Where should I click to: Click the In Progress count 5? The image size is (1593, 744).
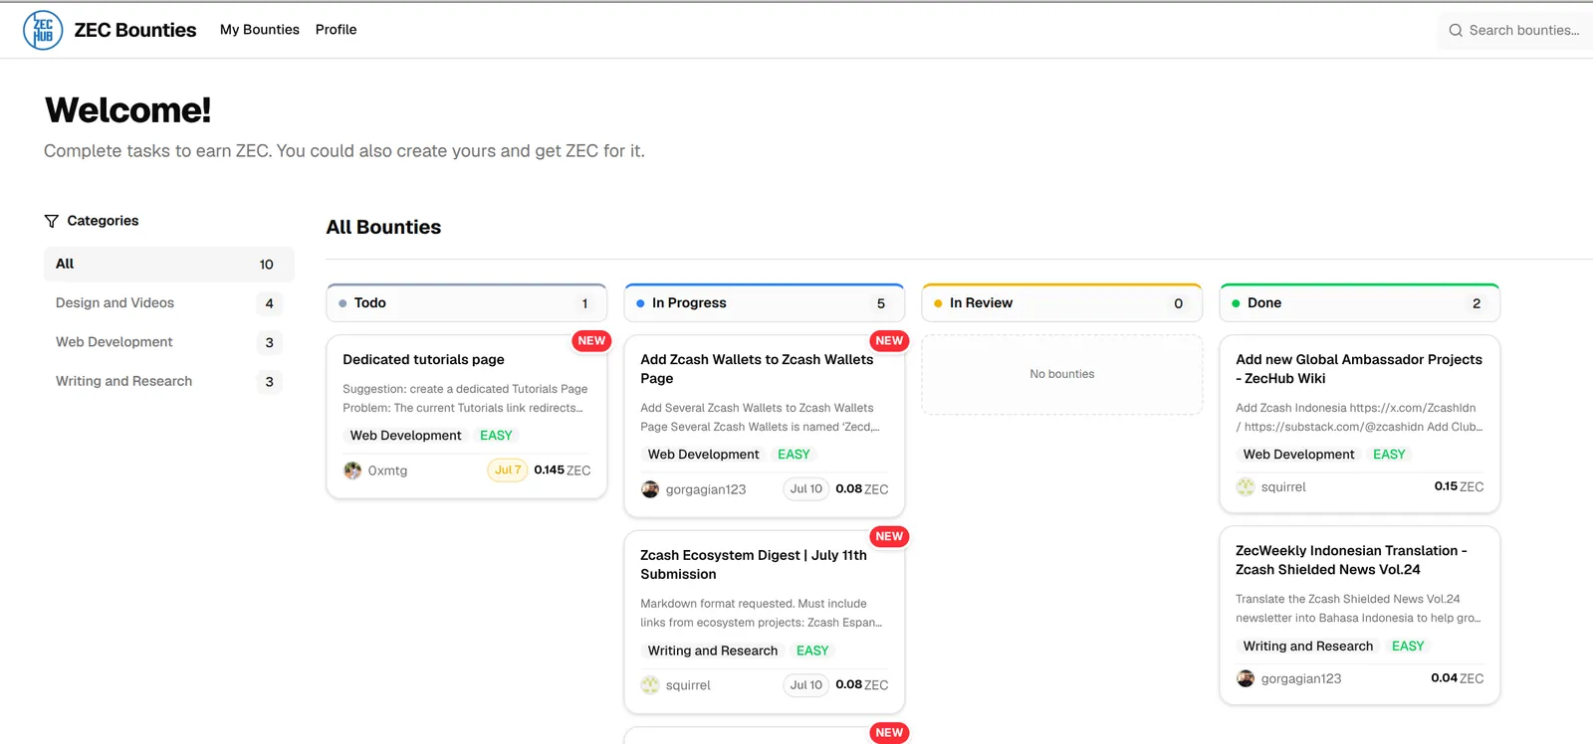881,303
